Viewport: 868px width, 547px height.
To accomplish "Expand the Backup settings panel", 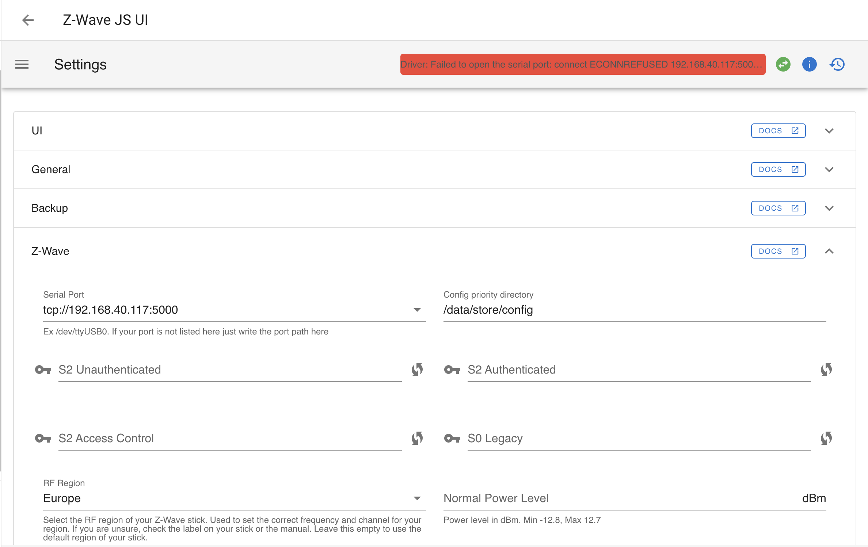I will (829, 208).
